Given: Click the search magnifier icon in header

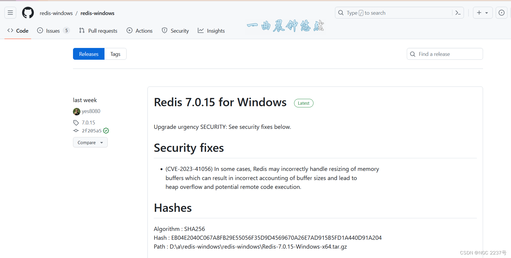Looking at the screenshot, I should tap(341, 13).
